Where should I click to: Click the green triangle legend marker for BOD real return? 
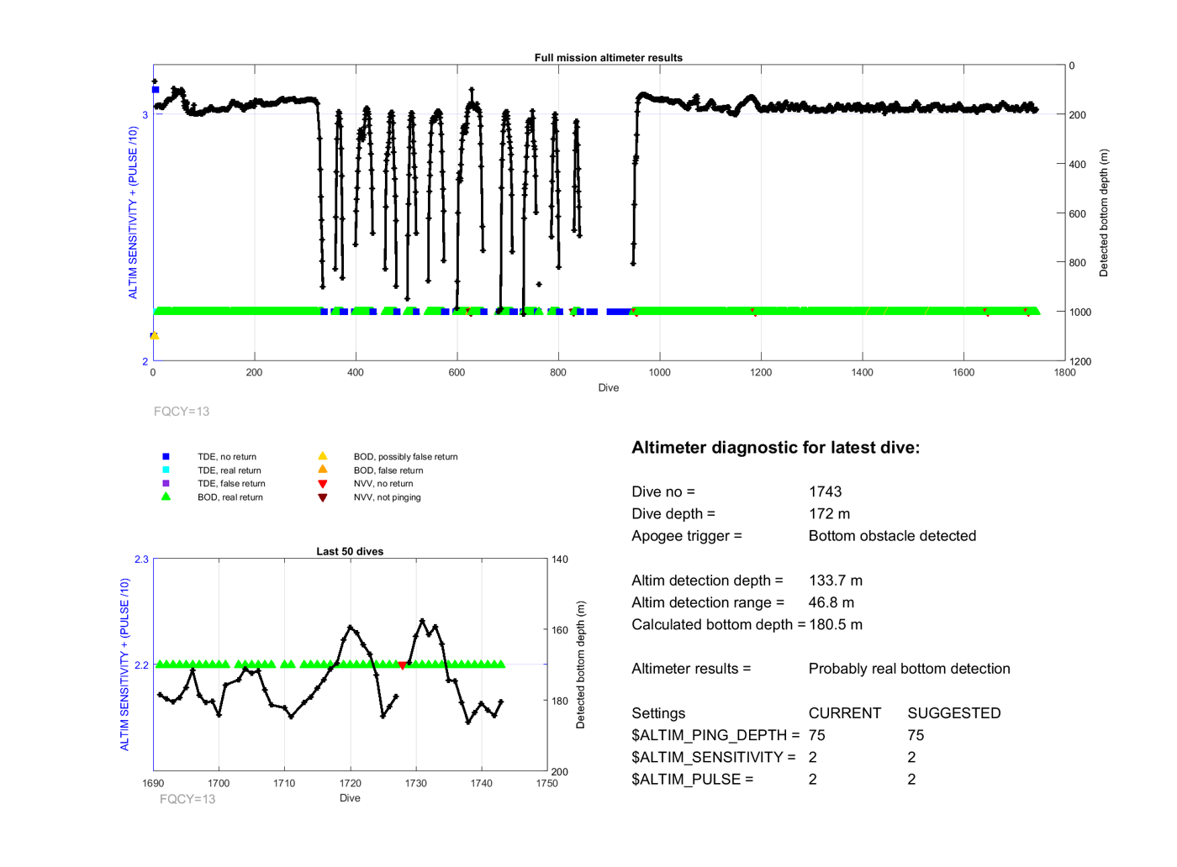point(166,497)
